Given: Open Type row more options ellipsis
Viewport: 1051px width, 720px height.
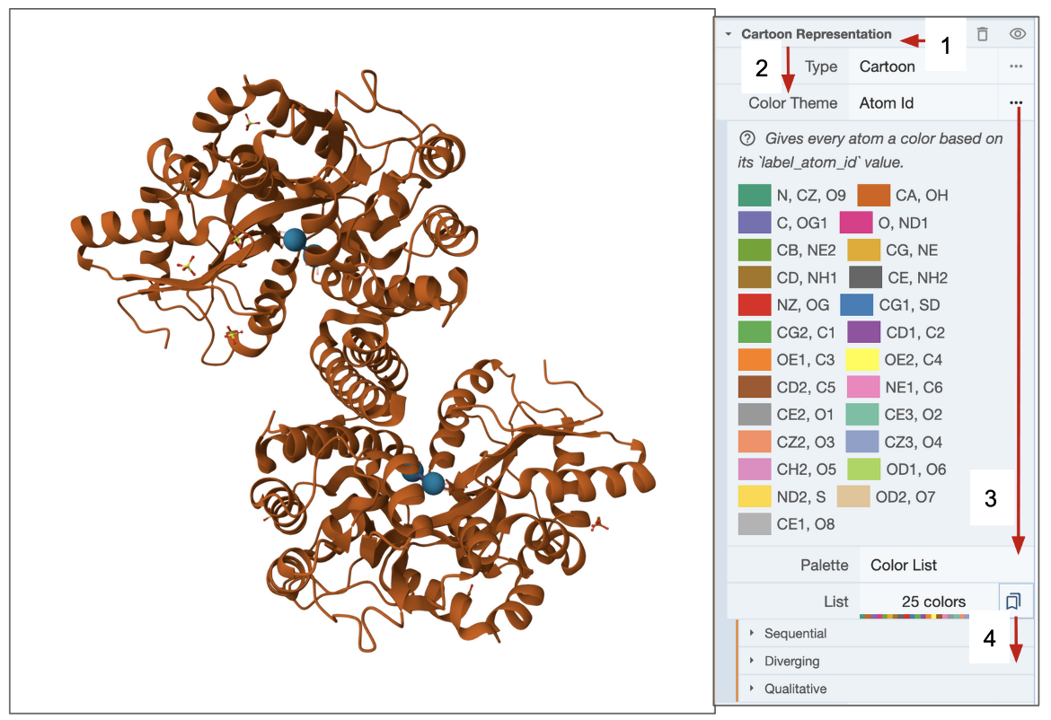Looking at the screenshot, I should tap(1016, 66).
